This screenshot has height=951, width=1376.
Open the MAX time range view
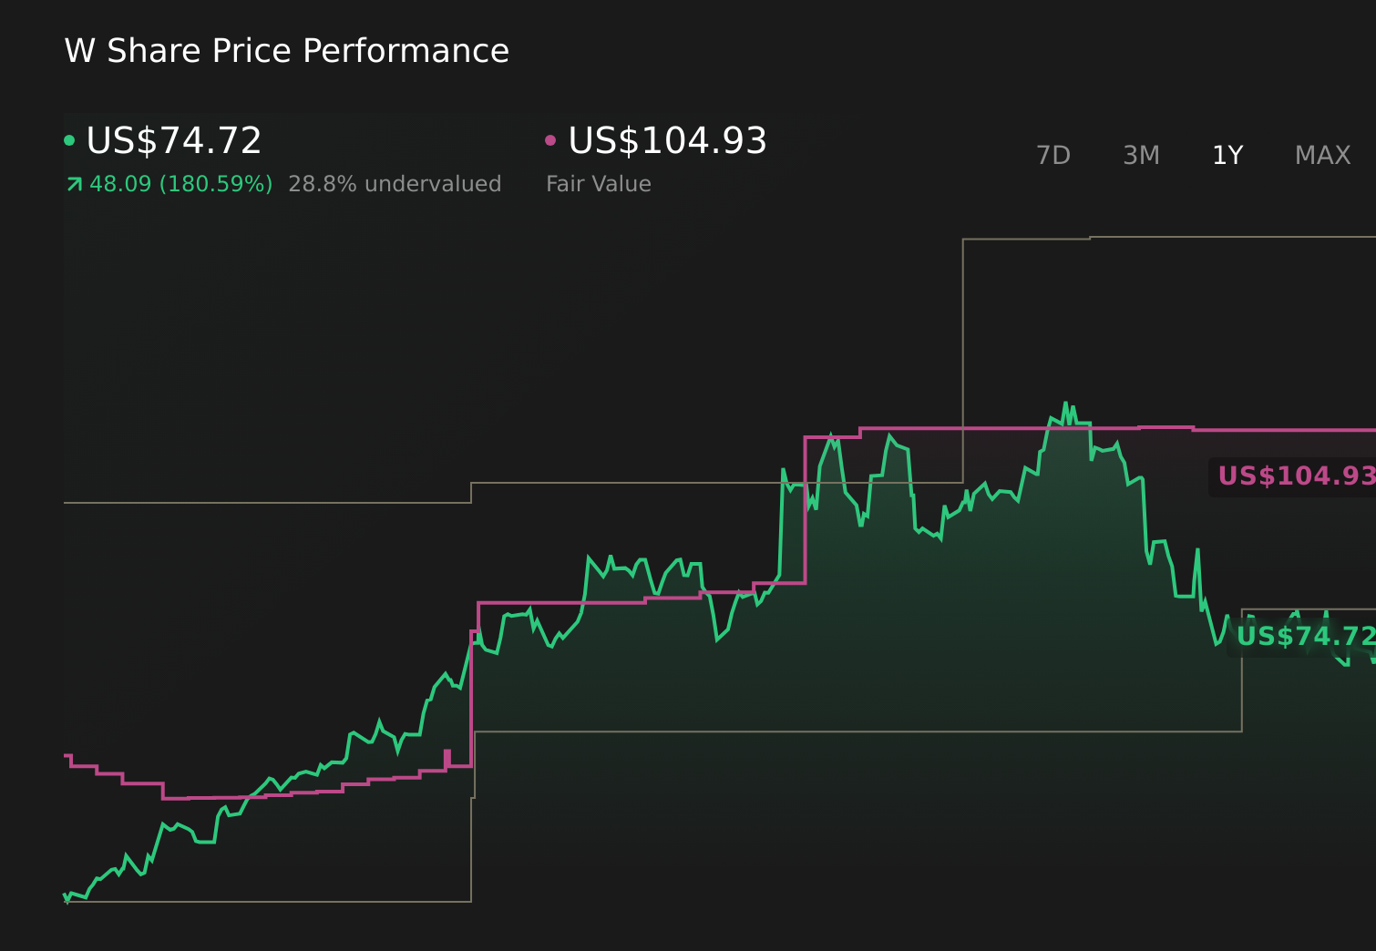1321,155
